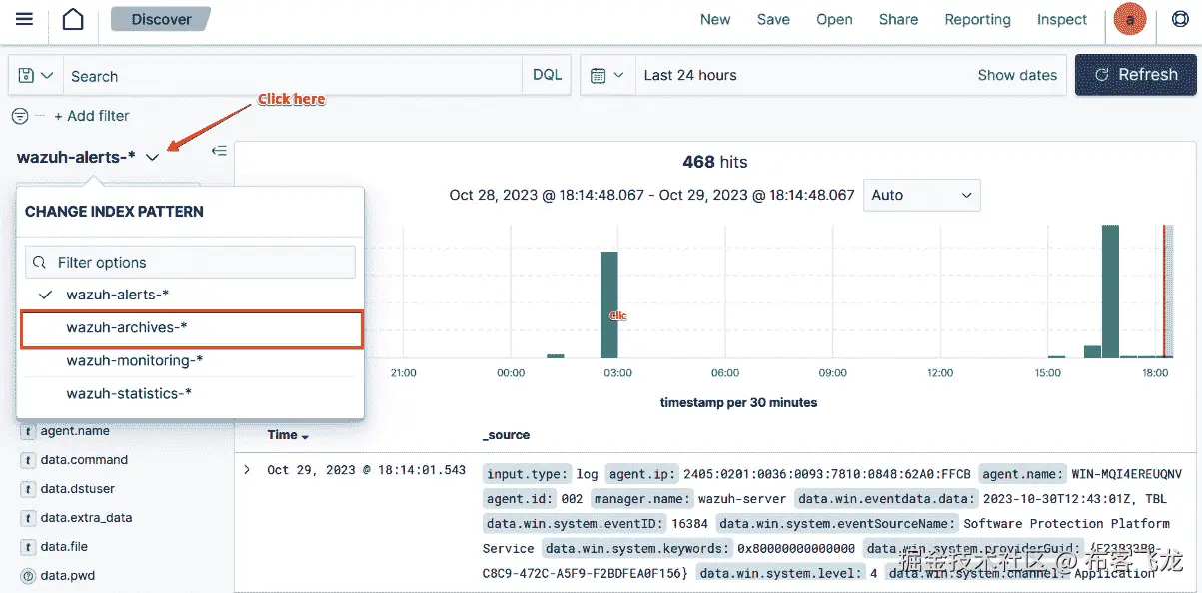Select wazuh-statistics-* index pattern option
The height and width of the screenshot is (593, 1202).
point(190,393)
